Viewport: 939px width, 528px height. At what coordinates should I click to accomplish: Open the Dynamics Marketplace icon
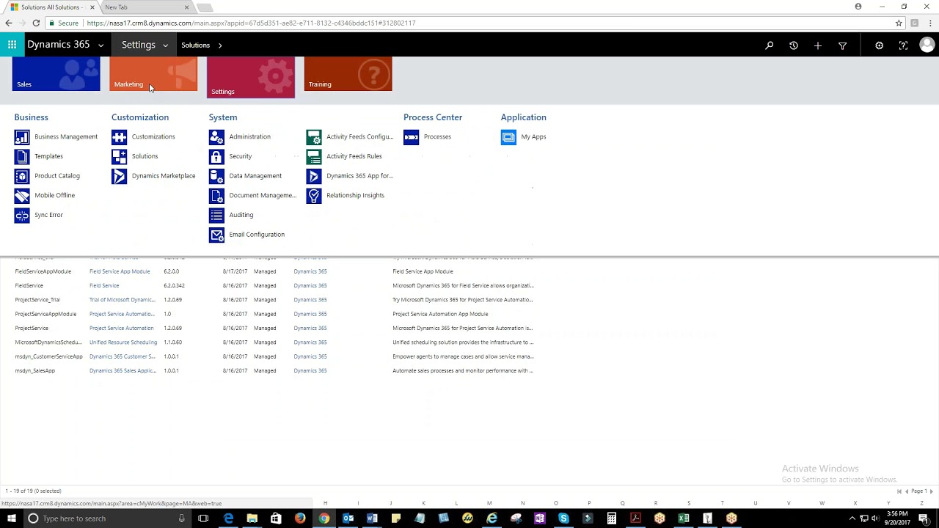119,176
